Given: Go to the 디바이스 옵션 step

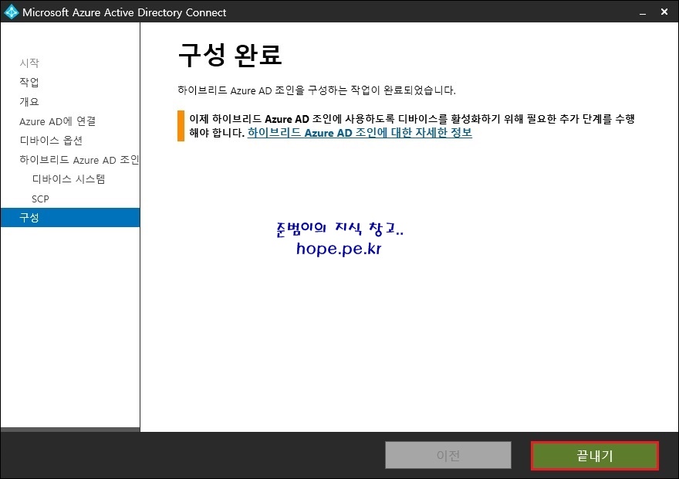Looking at the screenshot, I should [51, 141].
